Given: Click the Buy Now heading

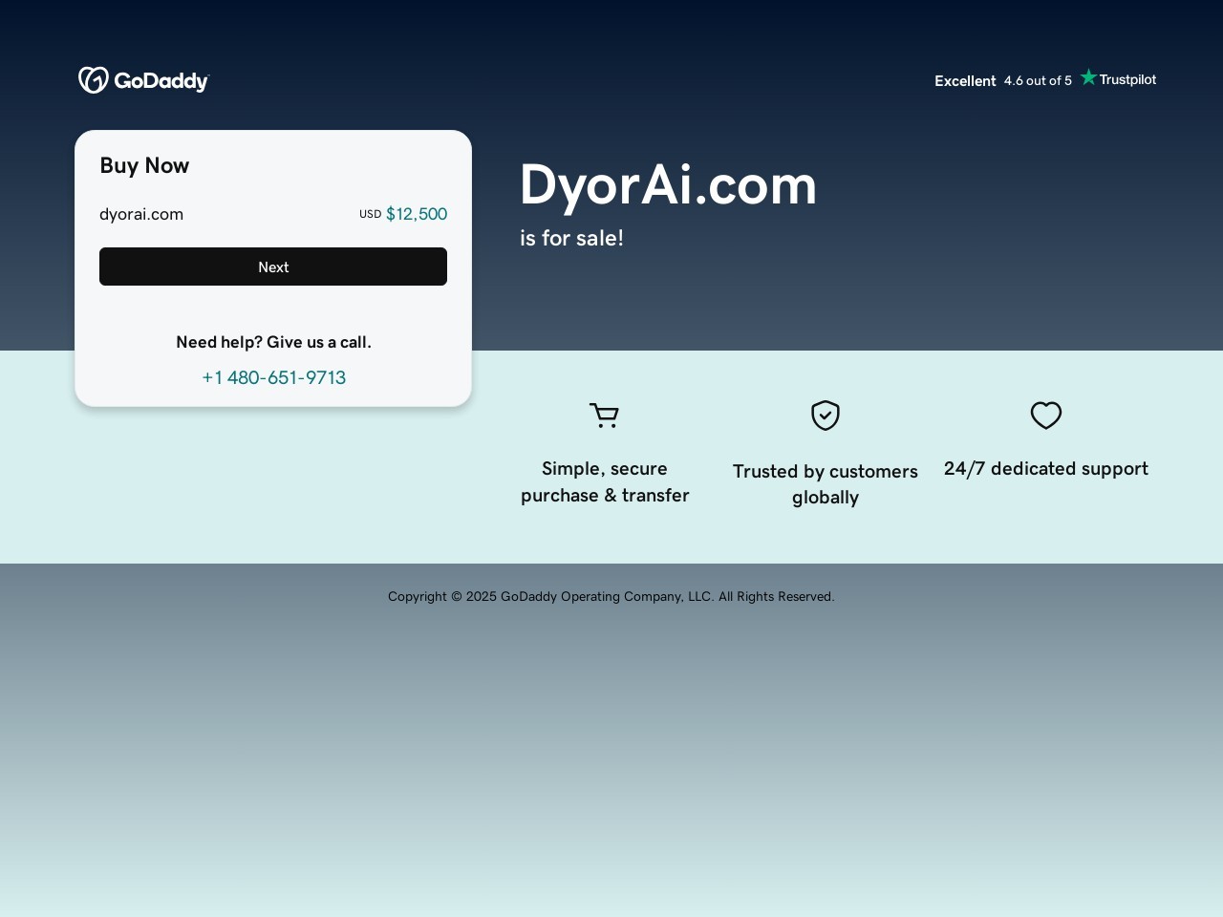Looking at the screenshot, I should 144,165.
